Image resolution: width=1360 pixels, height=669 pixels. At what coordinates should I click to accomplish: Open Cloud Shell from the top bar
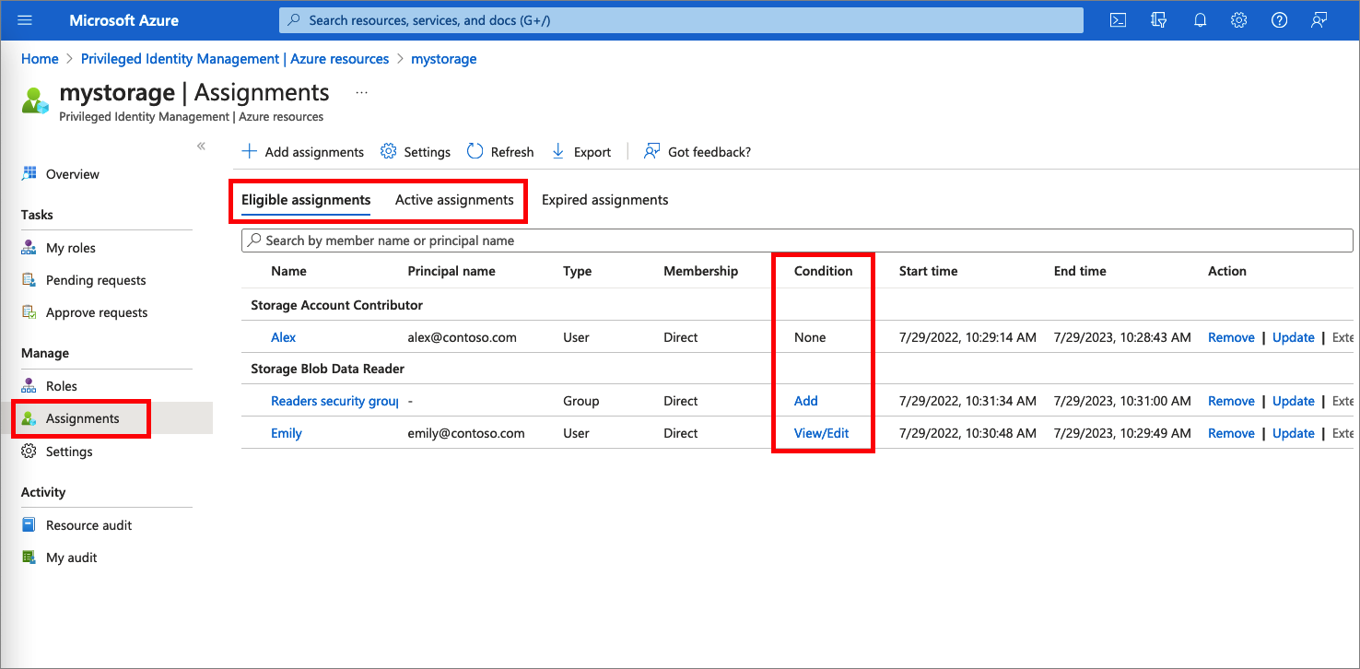coord(1118,20)
